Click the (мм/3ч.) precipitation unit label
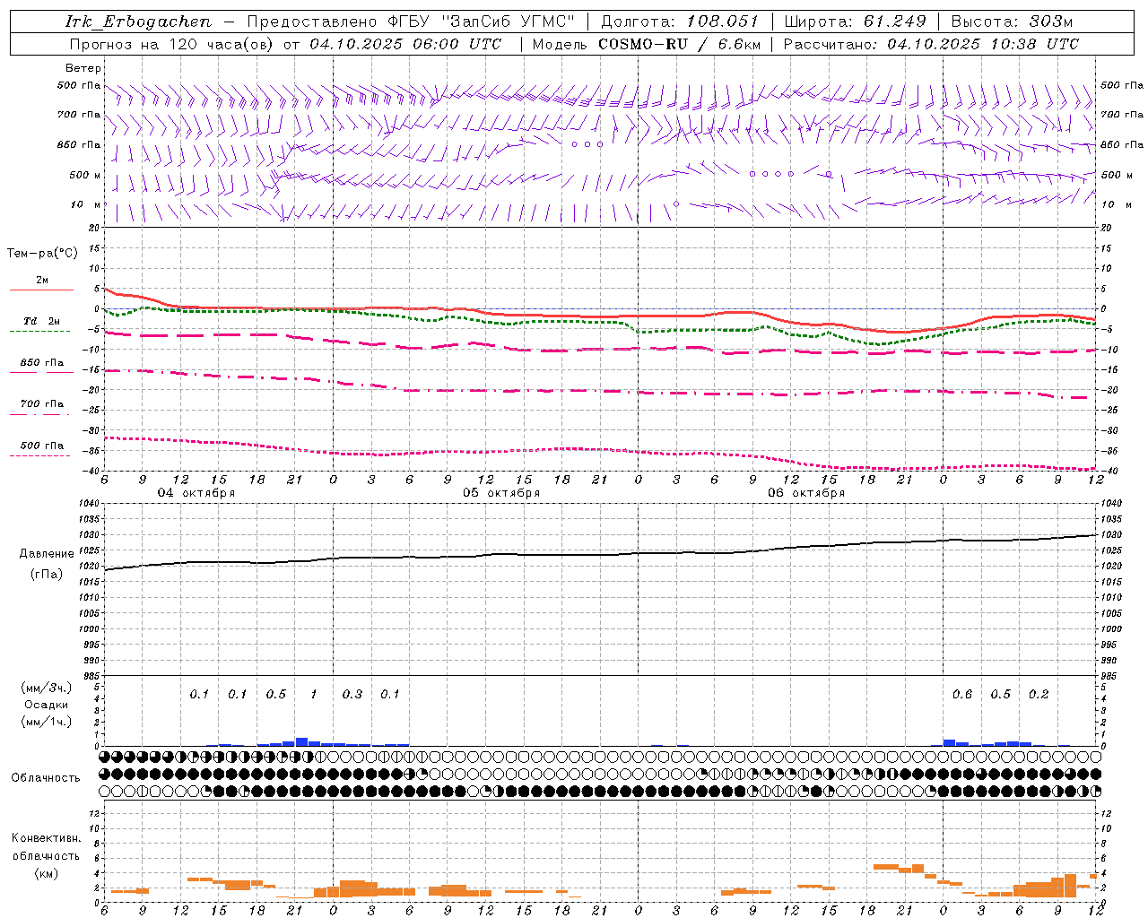This screenshot has height=918, width=1148. click(47, 688)
